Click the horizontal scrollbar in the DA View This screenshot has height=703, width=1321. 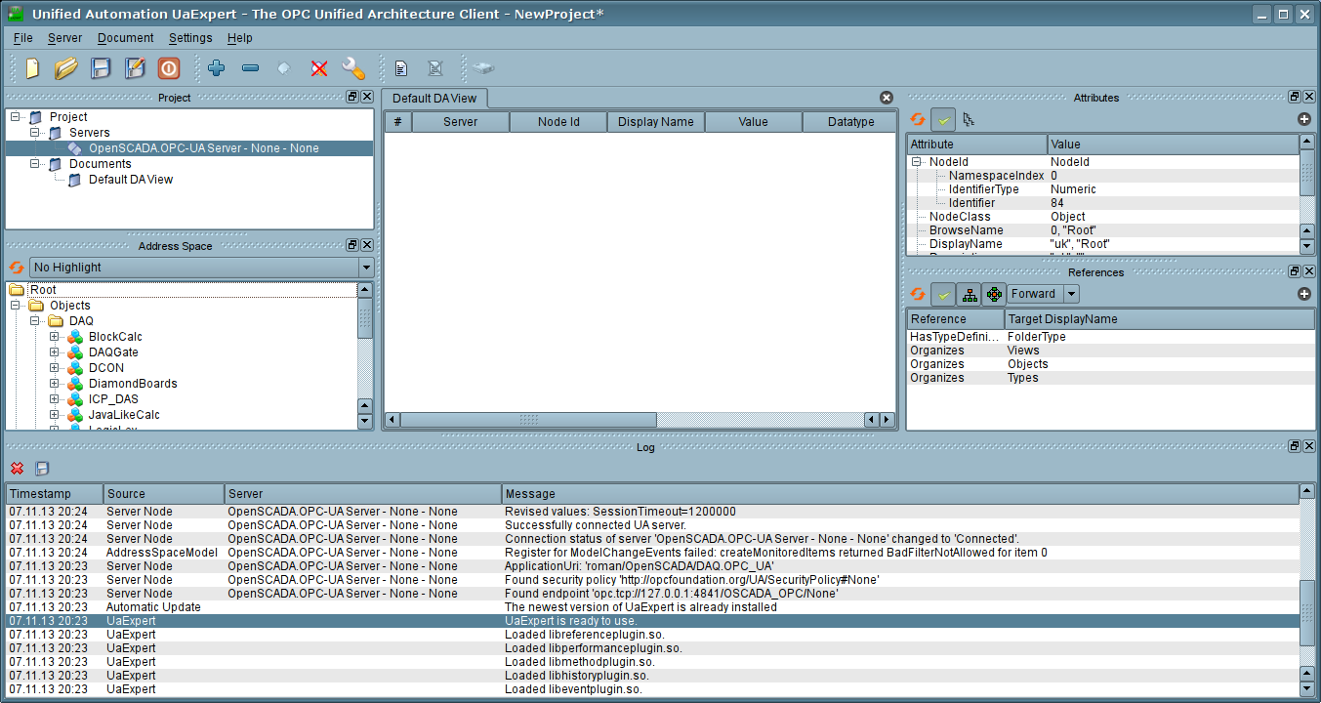tap(527, 420)
